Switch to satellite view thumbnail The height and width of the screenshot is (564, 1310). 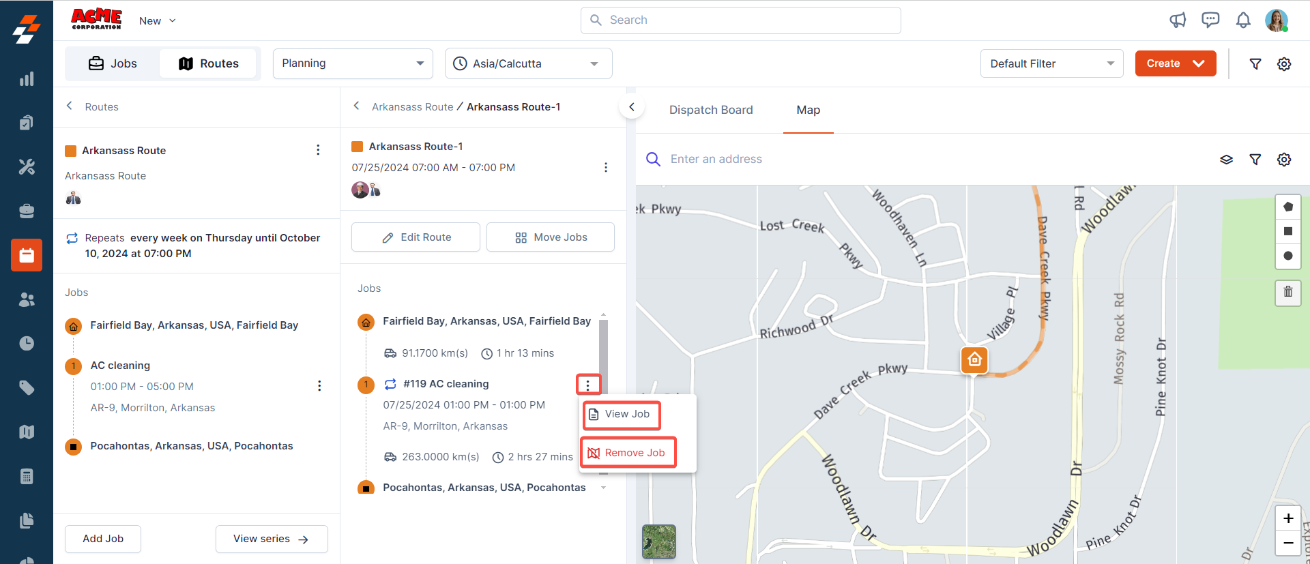point(659,541)
